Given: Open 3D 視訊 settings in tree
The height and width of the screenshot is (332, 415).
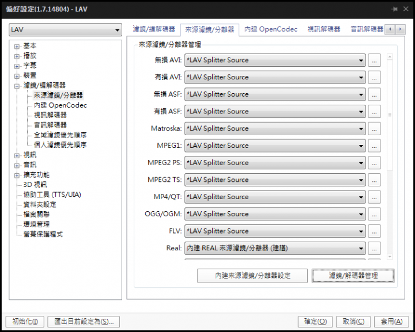Looking at the screenshot, I should 35,185.
